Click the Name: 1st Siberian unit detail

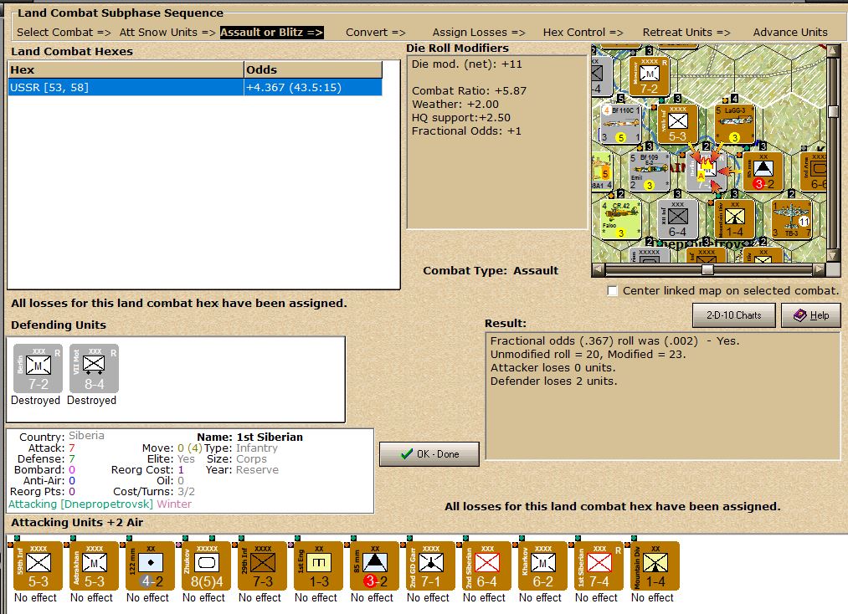249,437
